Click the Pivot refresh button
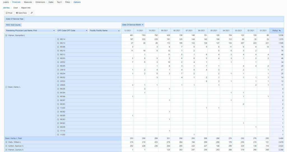The width and height of the screenshot is (287, 152). pos(9,13)
